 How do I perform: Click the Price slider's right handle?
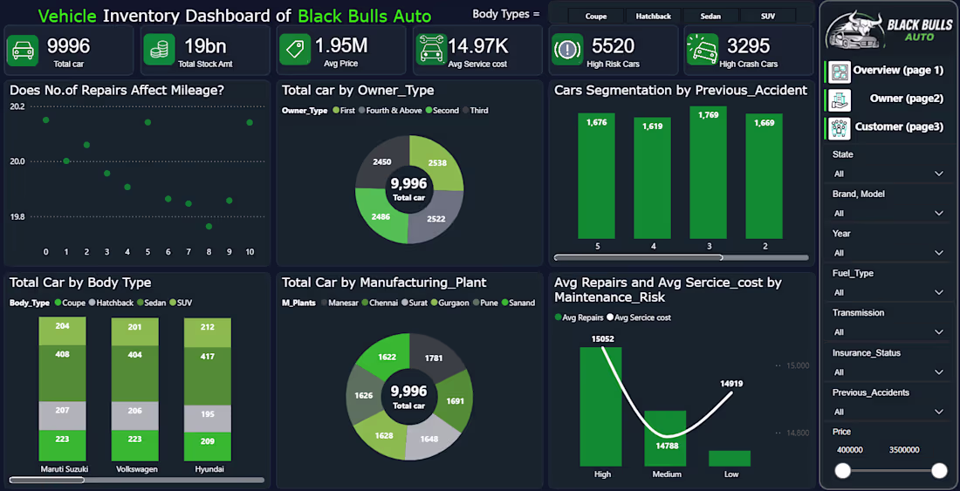pos(939,470)
